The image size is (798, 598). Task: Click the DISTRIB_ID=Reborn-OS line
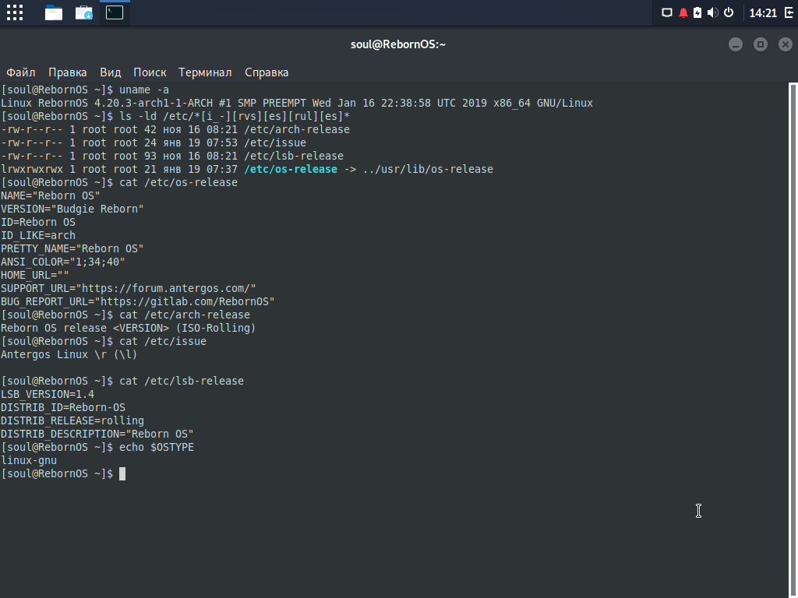pos(63,407)
